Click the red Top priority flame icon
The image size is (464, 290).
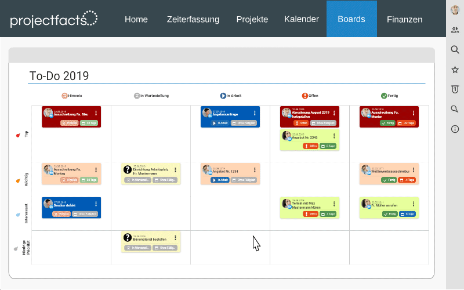[18, 135]
